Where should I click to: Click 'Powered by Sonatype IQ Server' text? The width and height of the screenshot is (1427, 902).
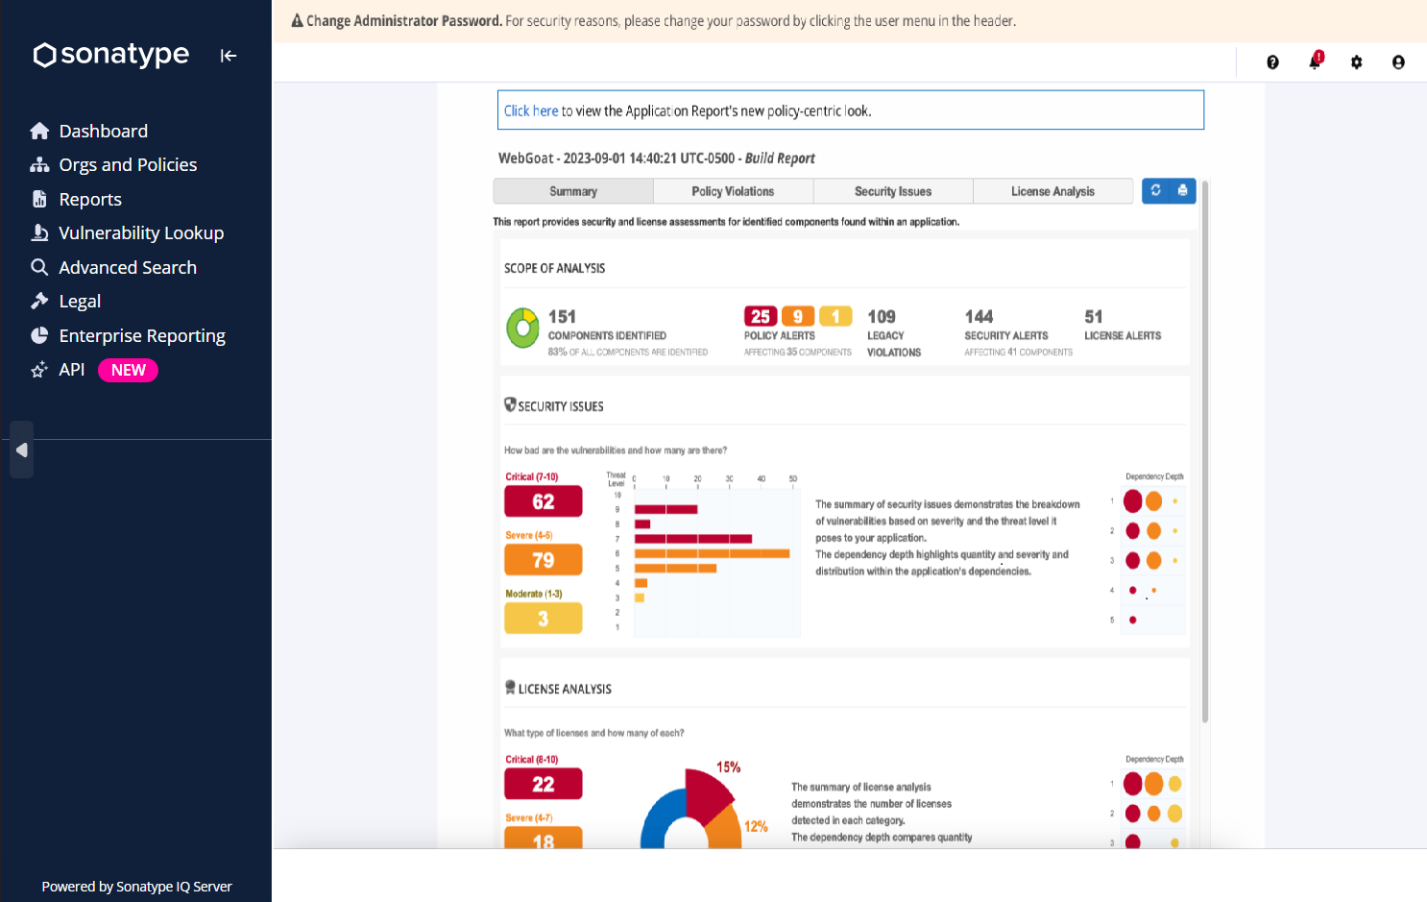click(136, 887)
